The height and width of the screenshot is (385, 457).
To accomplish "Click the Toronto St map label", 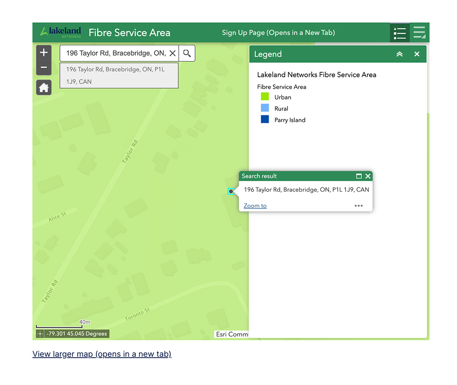I will tap(137, 314).
